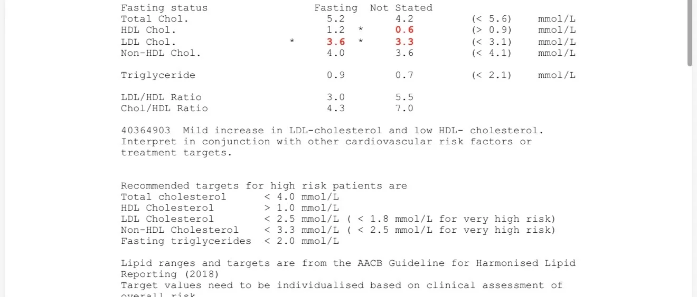This screenshot has height=297, width=697.
Task: Click the Total Chol. reference range (< 5.6)
Action: tap(492, 19)
